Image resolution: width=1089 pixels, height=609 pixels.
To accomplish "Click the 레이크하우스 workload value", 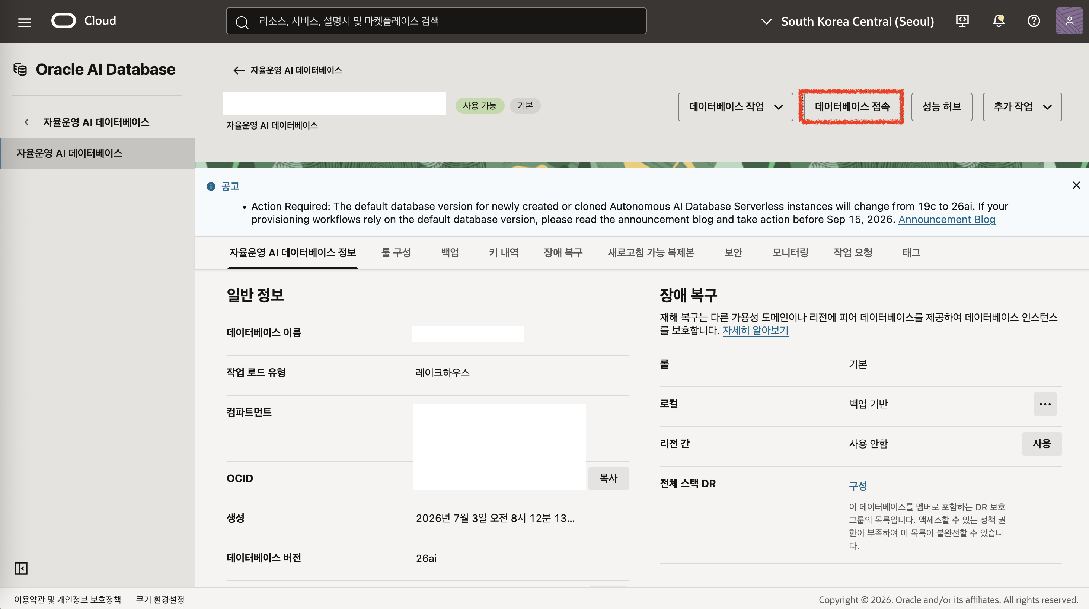I will point(442,373).
